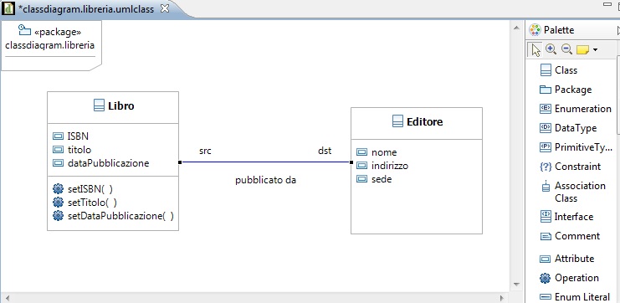
Task: Pick the DataType palette entry
Action: click(568, 128)
